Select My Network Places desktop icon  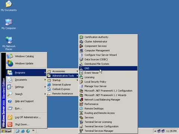(9, 43)
